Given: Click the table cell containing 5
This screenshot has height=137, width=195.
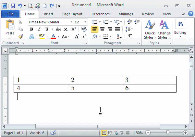Looking at the screenshot, I should (95, 88).
